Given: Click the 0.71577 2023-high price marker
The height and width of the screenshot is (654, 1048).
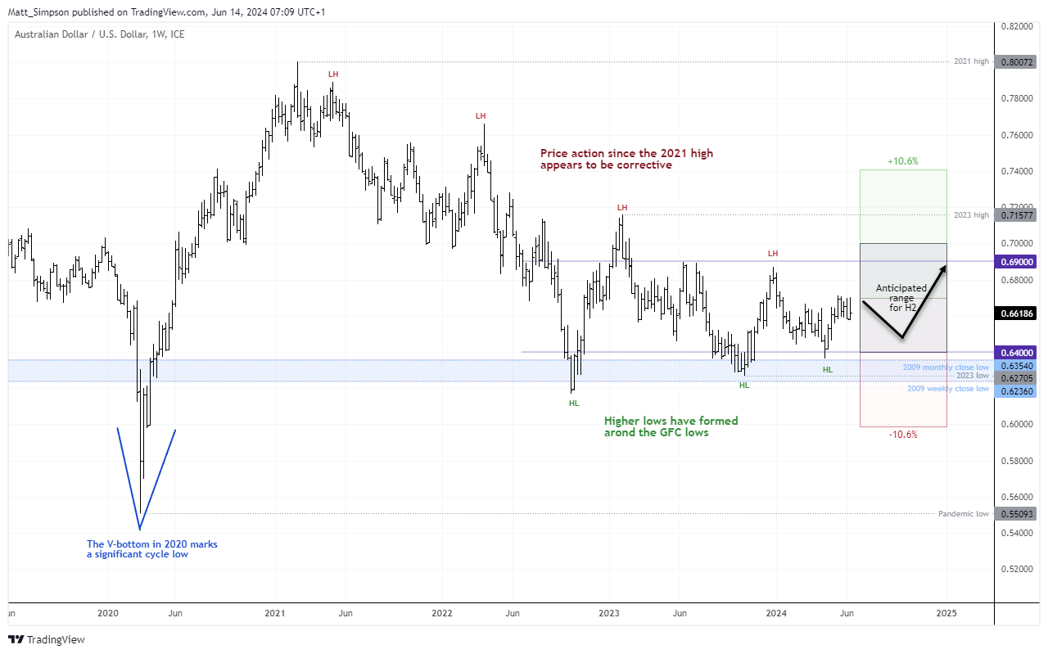Looking at the screenshot, I should click(x=1015, y=215).
